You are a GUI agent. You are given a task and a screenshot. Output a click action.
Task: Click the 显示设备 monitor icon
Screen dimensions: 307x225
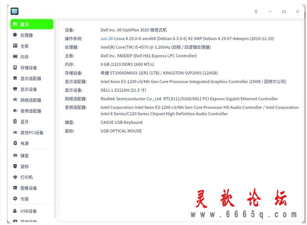click(x=15, y=89)
